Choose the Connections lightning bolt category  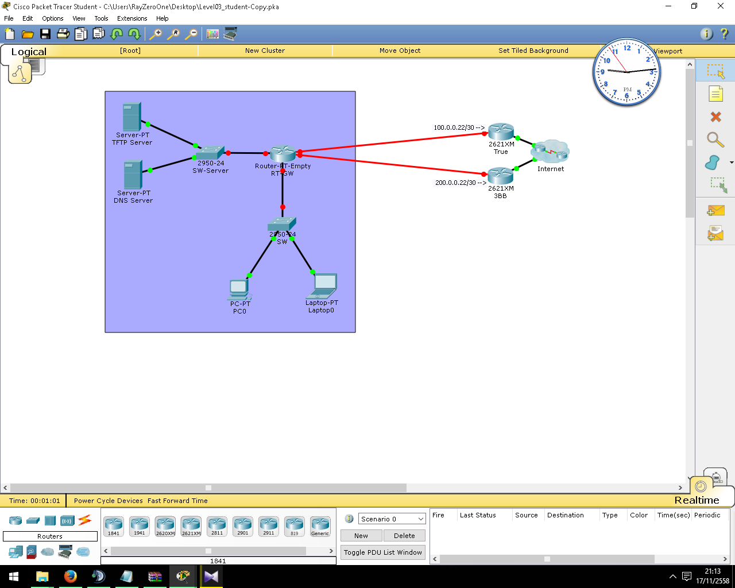coord(85,520)
